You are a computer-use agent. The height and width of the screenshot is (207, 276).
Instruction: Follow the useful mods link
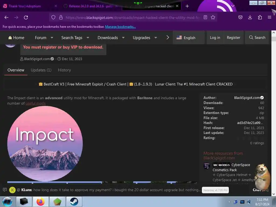(x=36, y=103)
